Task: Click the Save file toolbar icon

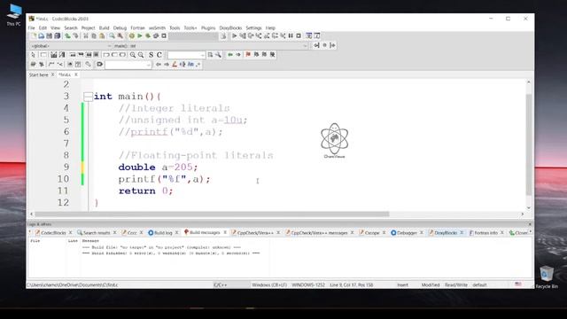Action: click(x=50, y=35)
